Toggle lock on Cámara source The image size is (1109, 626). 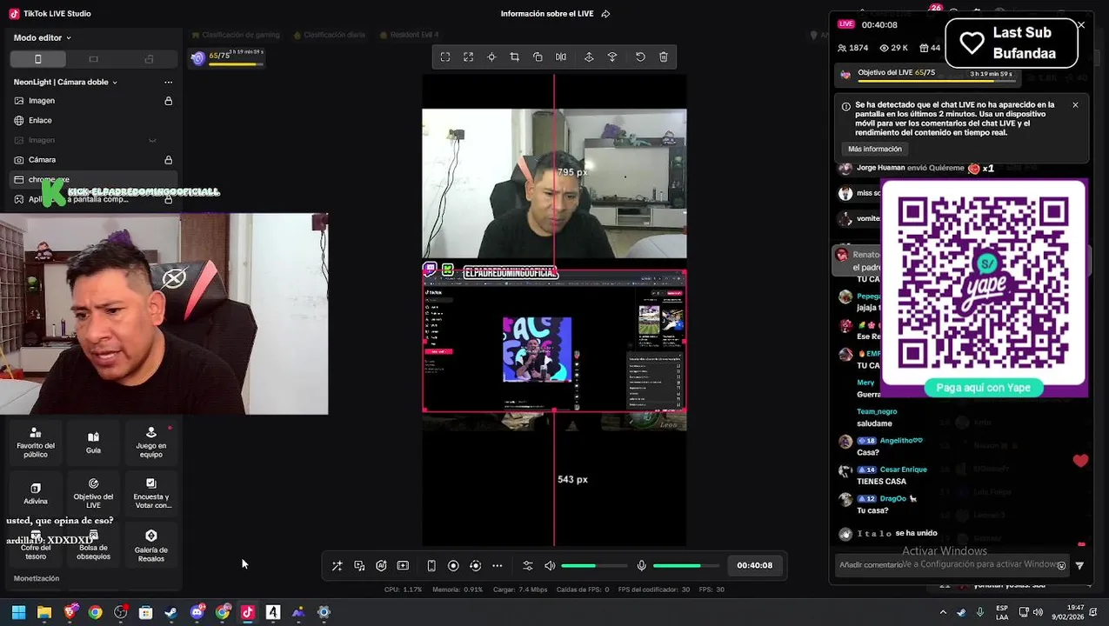(169, 160)
